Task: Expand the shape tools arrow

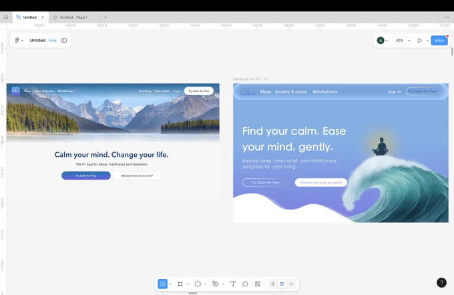Action: (206, 284)
